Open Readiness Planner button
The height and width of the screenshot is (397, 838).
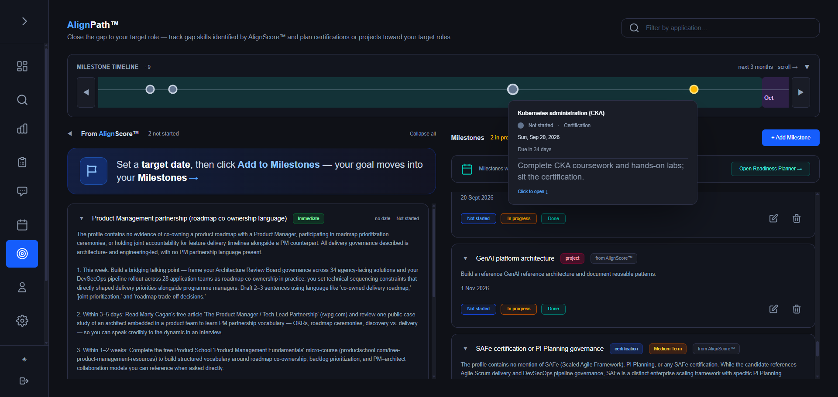tap(770, 169)
